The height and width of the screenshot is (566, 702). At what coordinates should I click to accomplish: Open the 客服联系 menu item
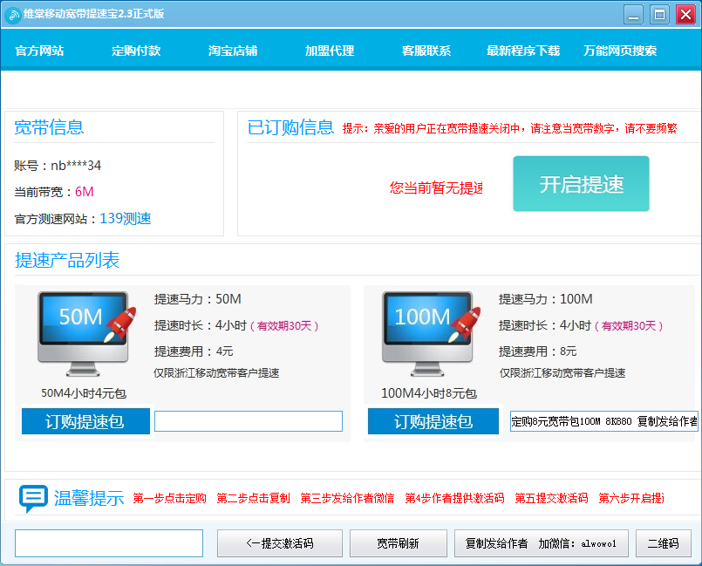[426, 51]
